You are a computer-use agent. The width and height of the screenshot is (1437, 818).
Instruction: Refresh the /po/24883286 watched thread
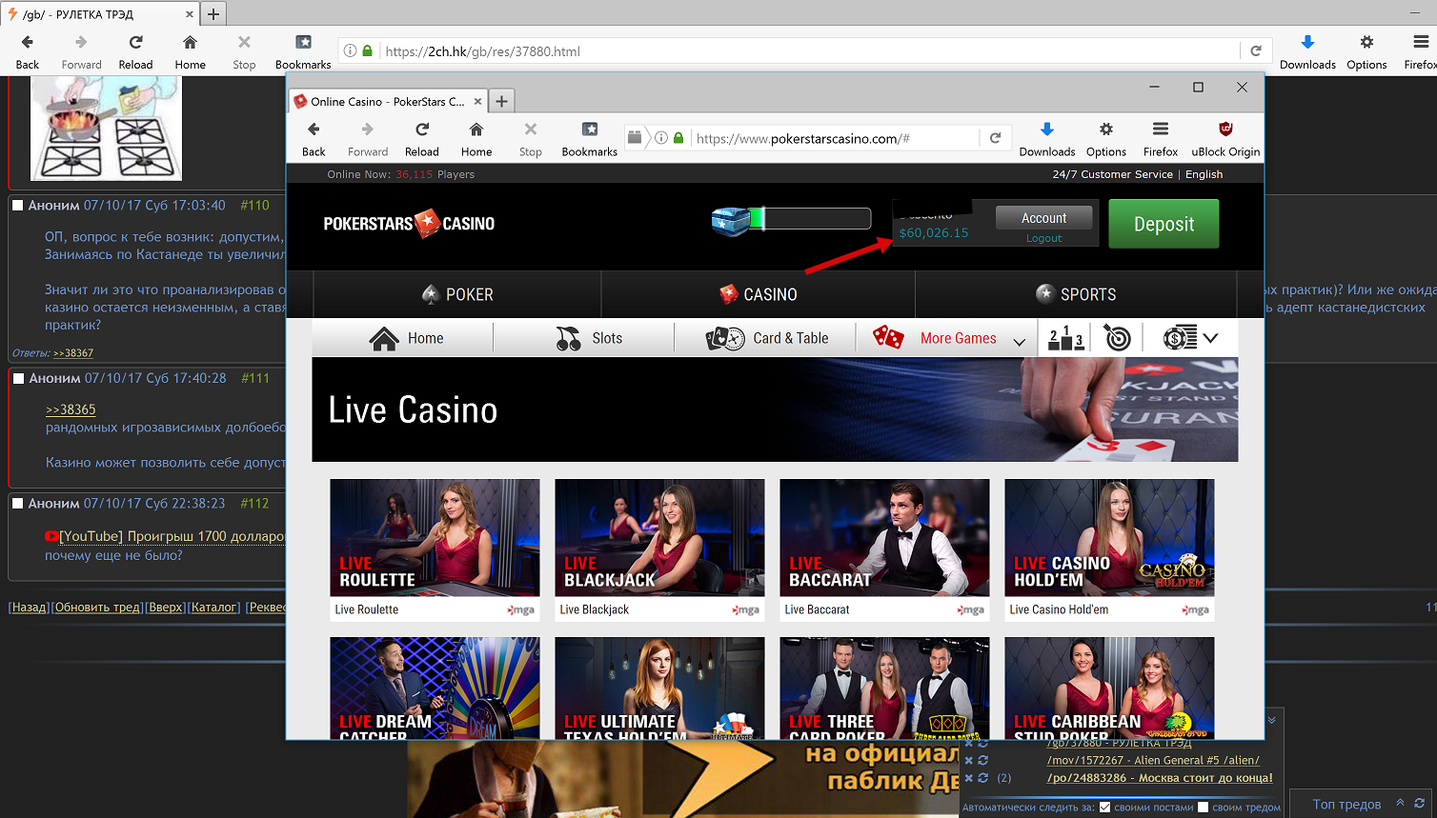983,778
